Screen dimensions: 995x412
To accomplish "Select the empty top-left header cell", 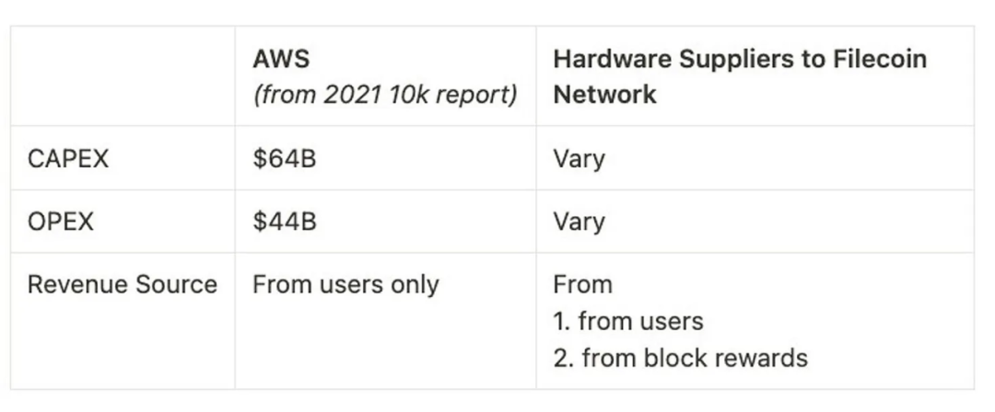I will [x=123, y=76].
